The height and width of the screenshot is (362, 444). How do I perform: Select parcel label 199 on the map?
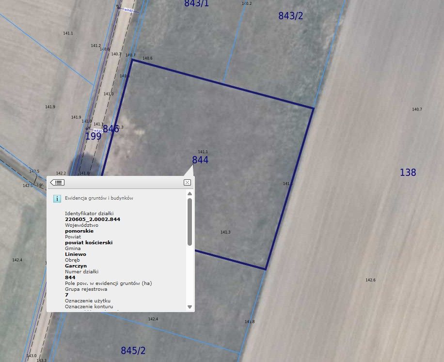click(x=93, y=137)
